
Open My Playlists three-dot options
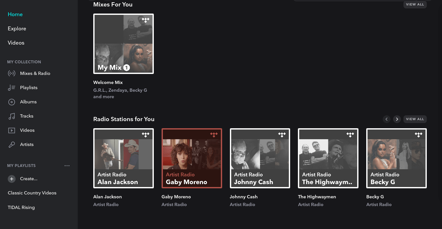click(67, 166)
